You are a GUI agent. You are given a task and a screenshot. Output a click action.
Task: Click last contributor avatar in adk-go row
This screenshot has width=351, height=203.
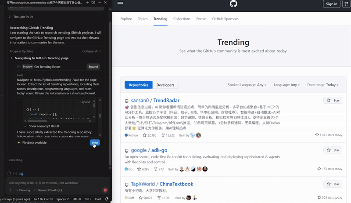(205, 169)
